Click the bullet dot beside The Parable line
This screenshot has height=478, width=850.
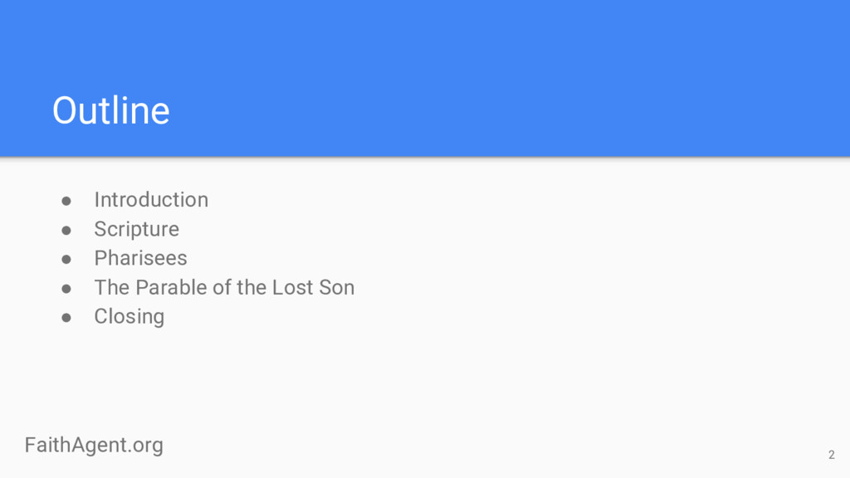(66, 288)
